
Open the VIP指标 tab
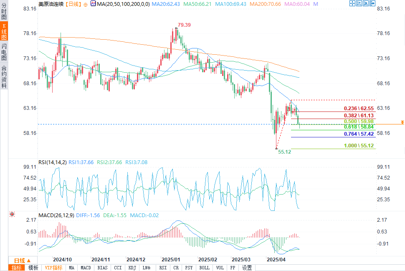click(x=54, y=268)
